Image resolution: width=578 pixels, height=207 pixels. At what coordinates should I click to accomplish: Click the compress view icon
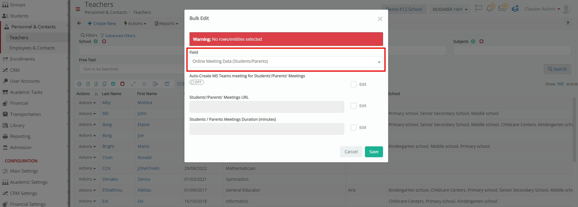point(144,84)
